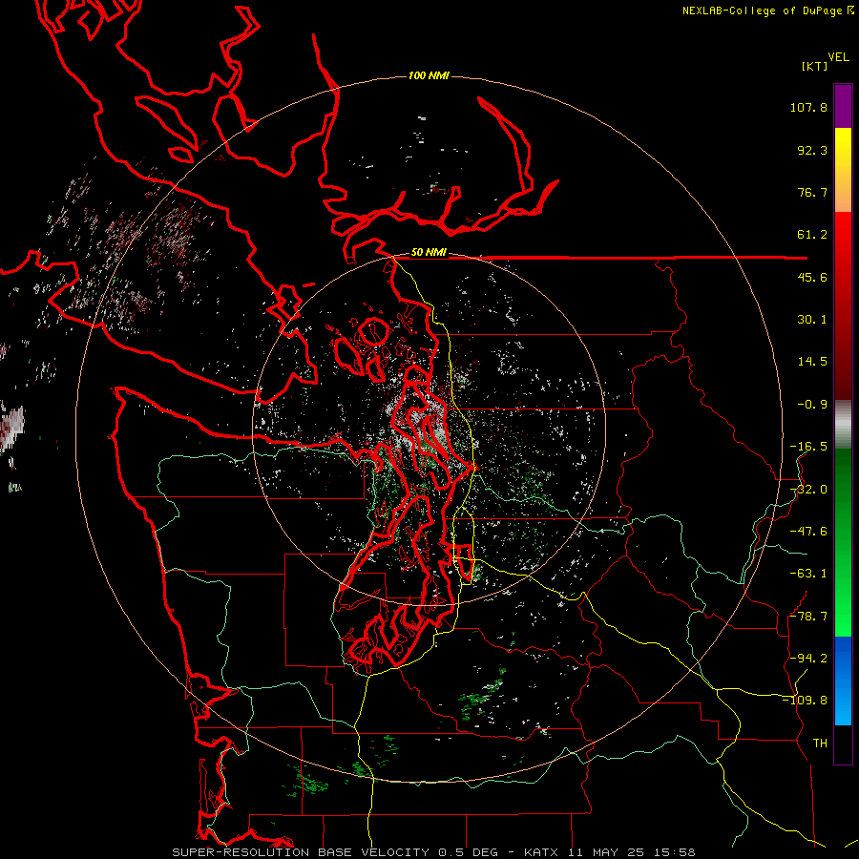The height and width of the screenshot is (859, 859).
Task: Click the -16.5 value on velocity scale
Action: click(808, 447)
